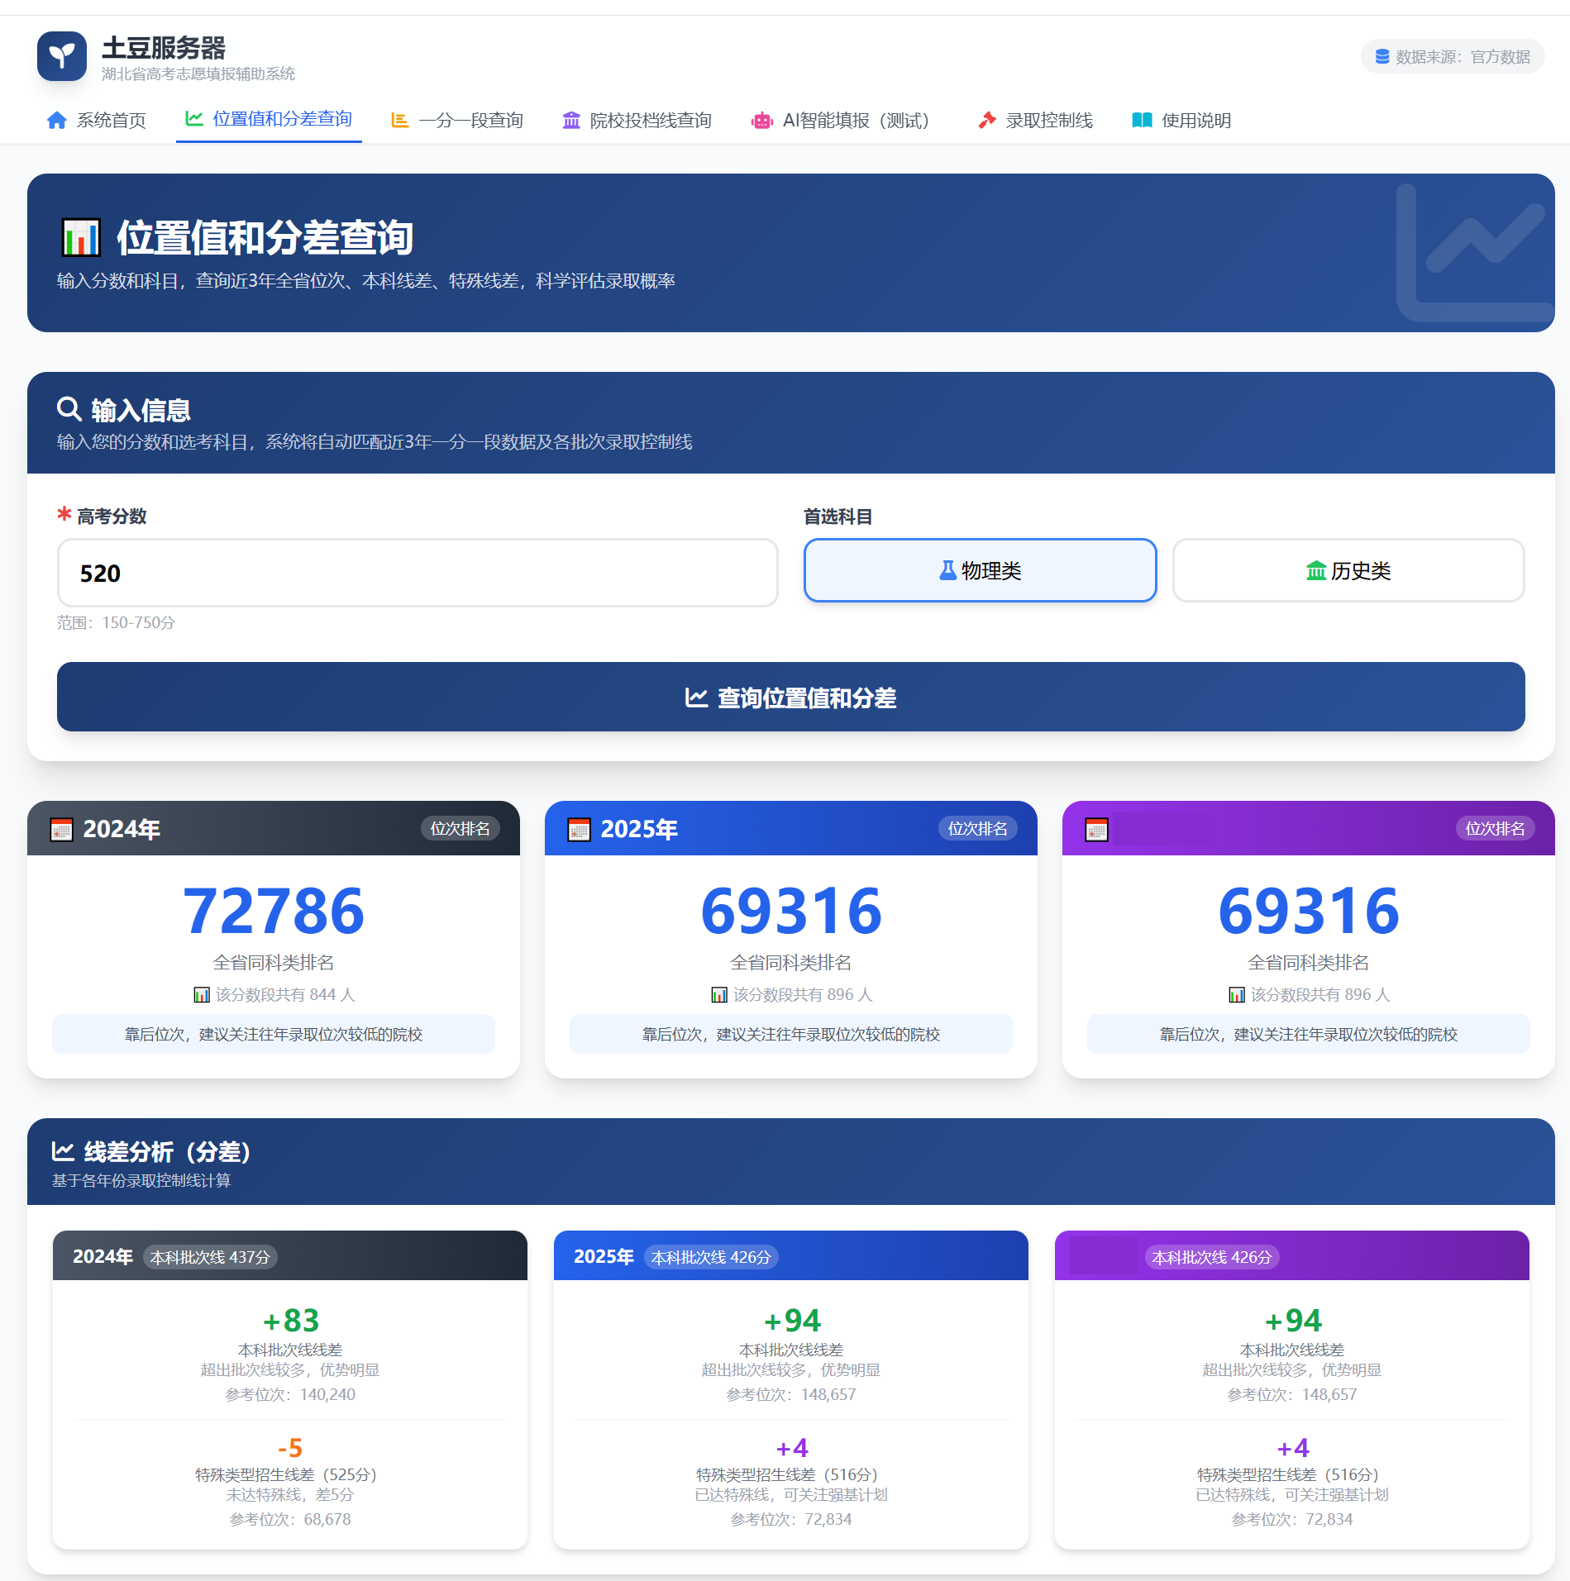Click the 范围：150-750分 hint text

(x=116, y=622)
